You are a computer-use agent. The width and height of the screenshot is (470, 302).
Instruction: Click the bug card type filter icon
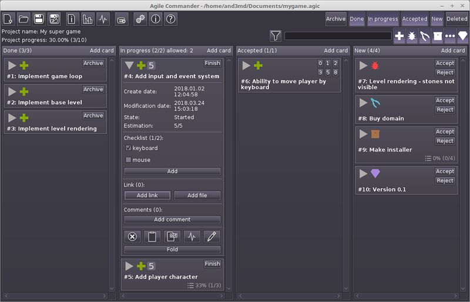pyautogui.click(x=412, y=36)
